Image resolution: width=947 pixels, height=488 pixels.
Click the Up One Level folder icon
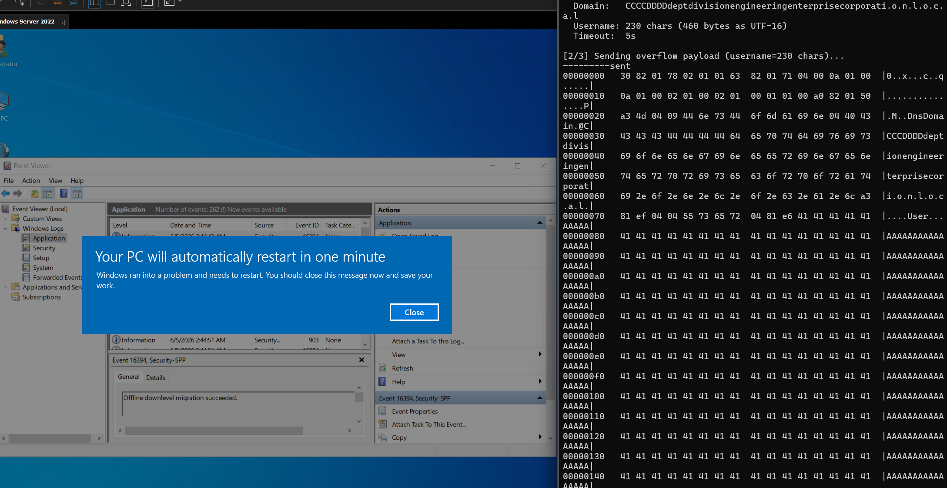pos(34,194)
